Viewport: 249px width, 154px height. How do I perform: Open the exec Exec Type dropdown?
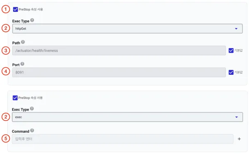coord(127,117)
